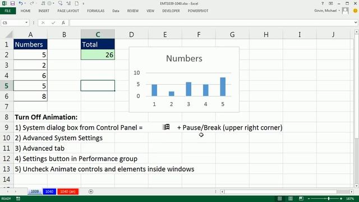
Task: Switch to Normal view in status bar
Action: click(x=279, y=199)
